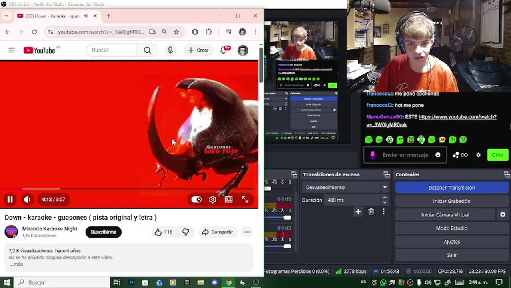Undock the Transiciones de escena panel
The width and height of the screenshot is (511, 288).
pyautogui.click(x=387, y=174)
